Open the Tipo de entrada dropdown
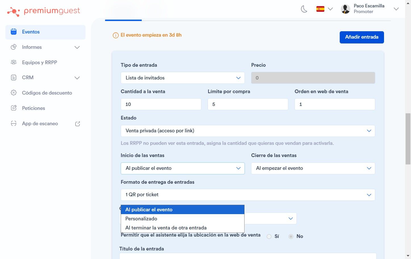The image size is (411, 259). (183, 78)
